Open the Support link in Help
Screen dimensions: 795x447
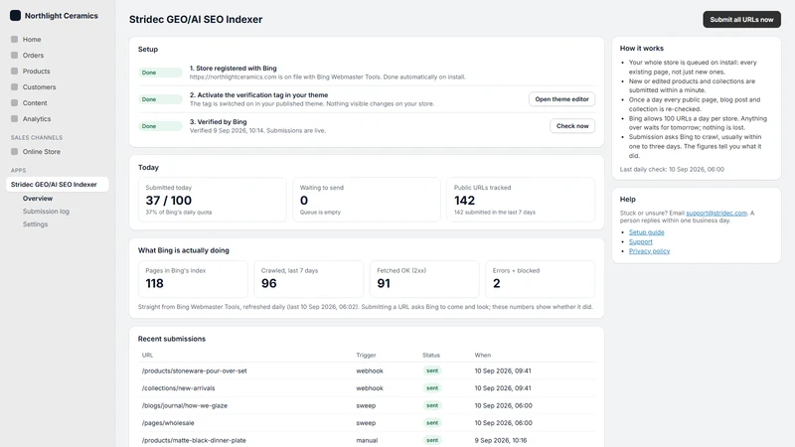tap(640, 241)
